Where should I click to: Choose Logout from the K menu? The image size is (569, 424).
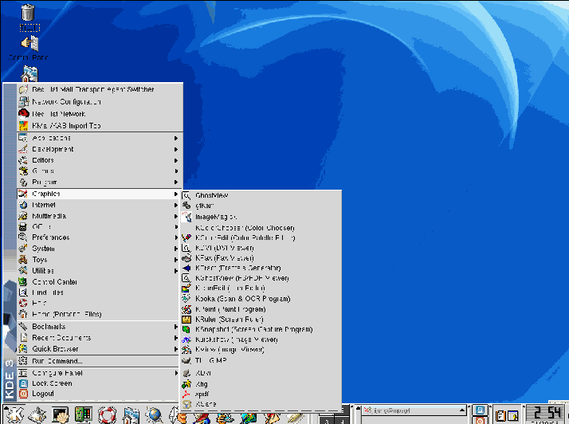coord(98,394)
